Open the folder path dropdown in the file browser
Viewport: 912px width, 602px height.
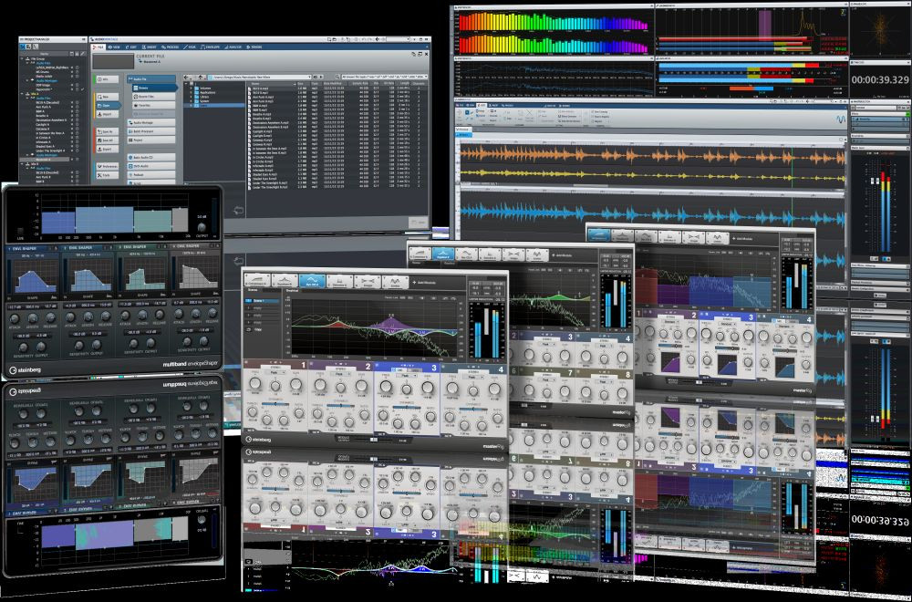[309, 76]
